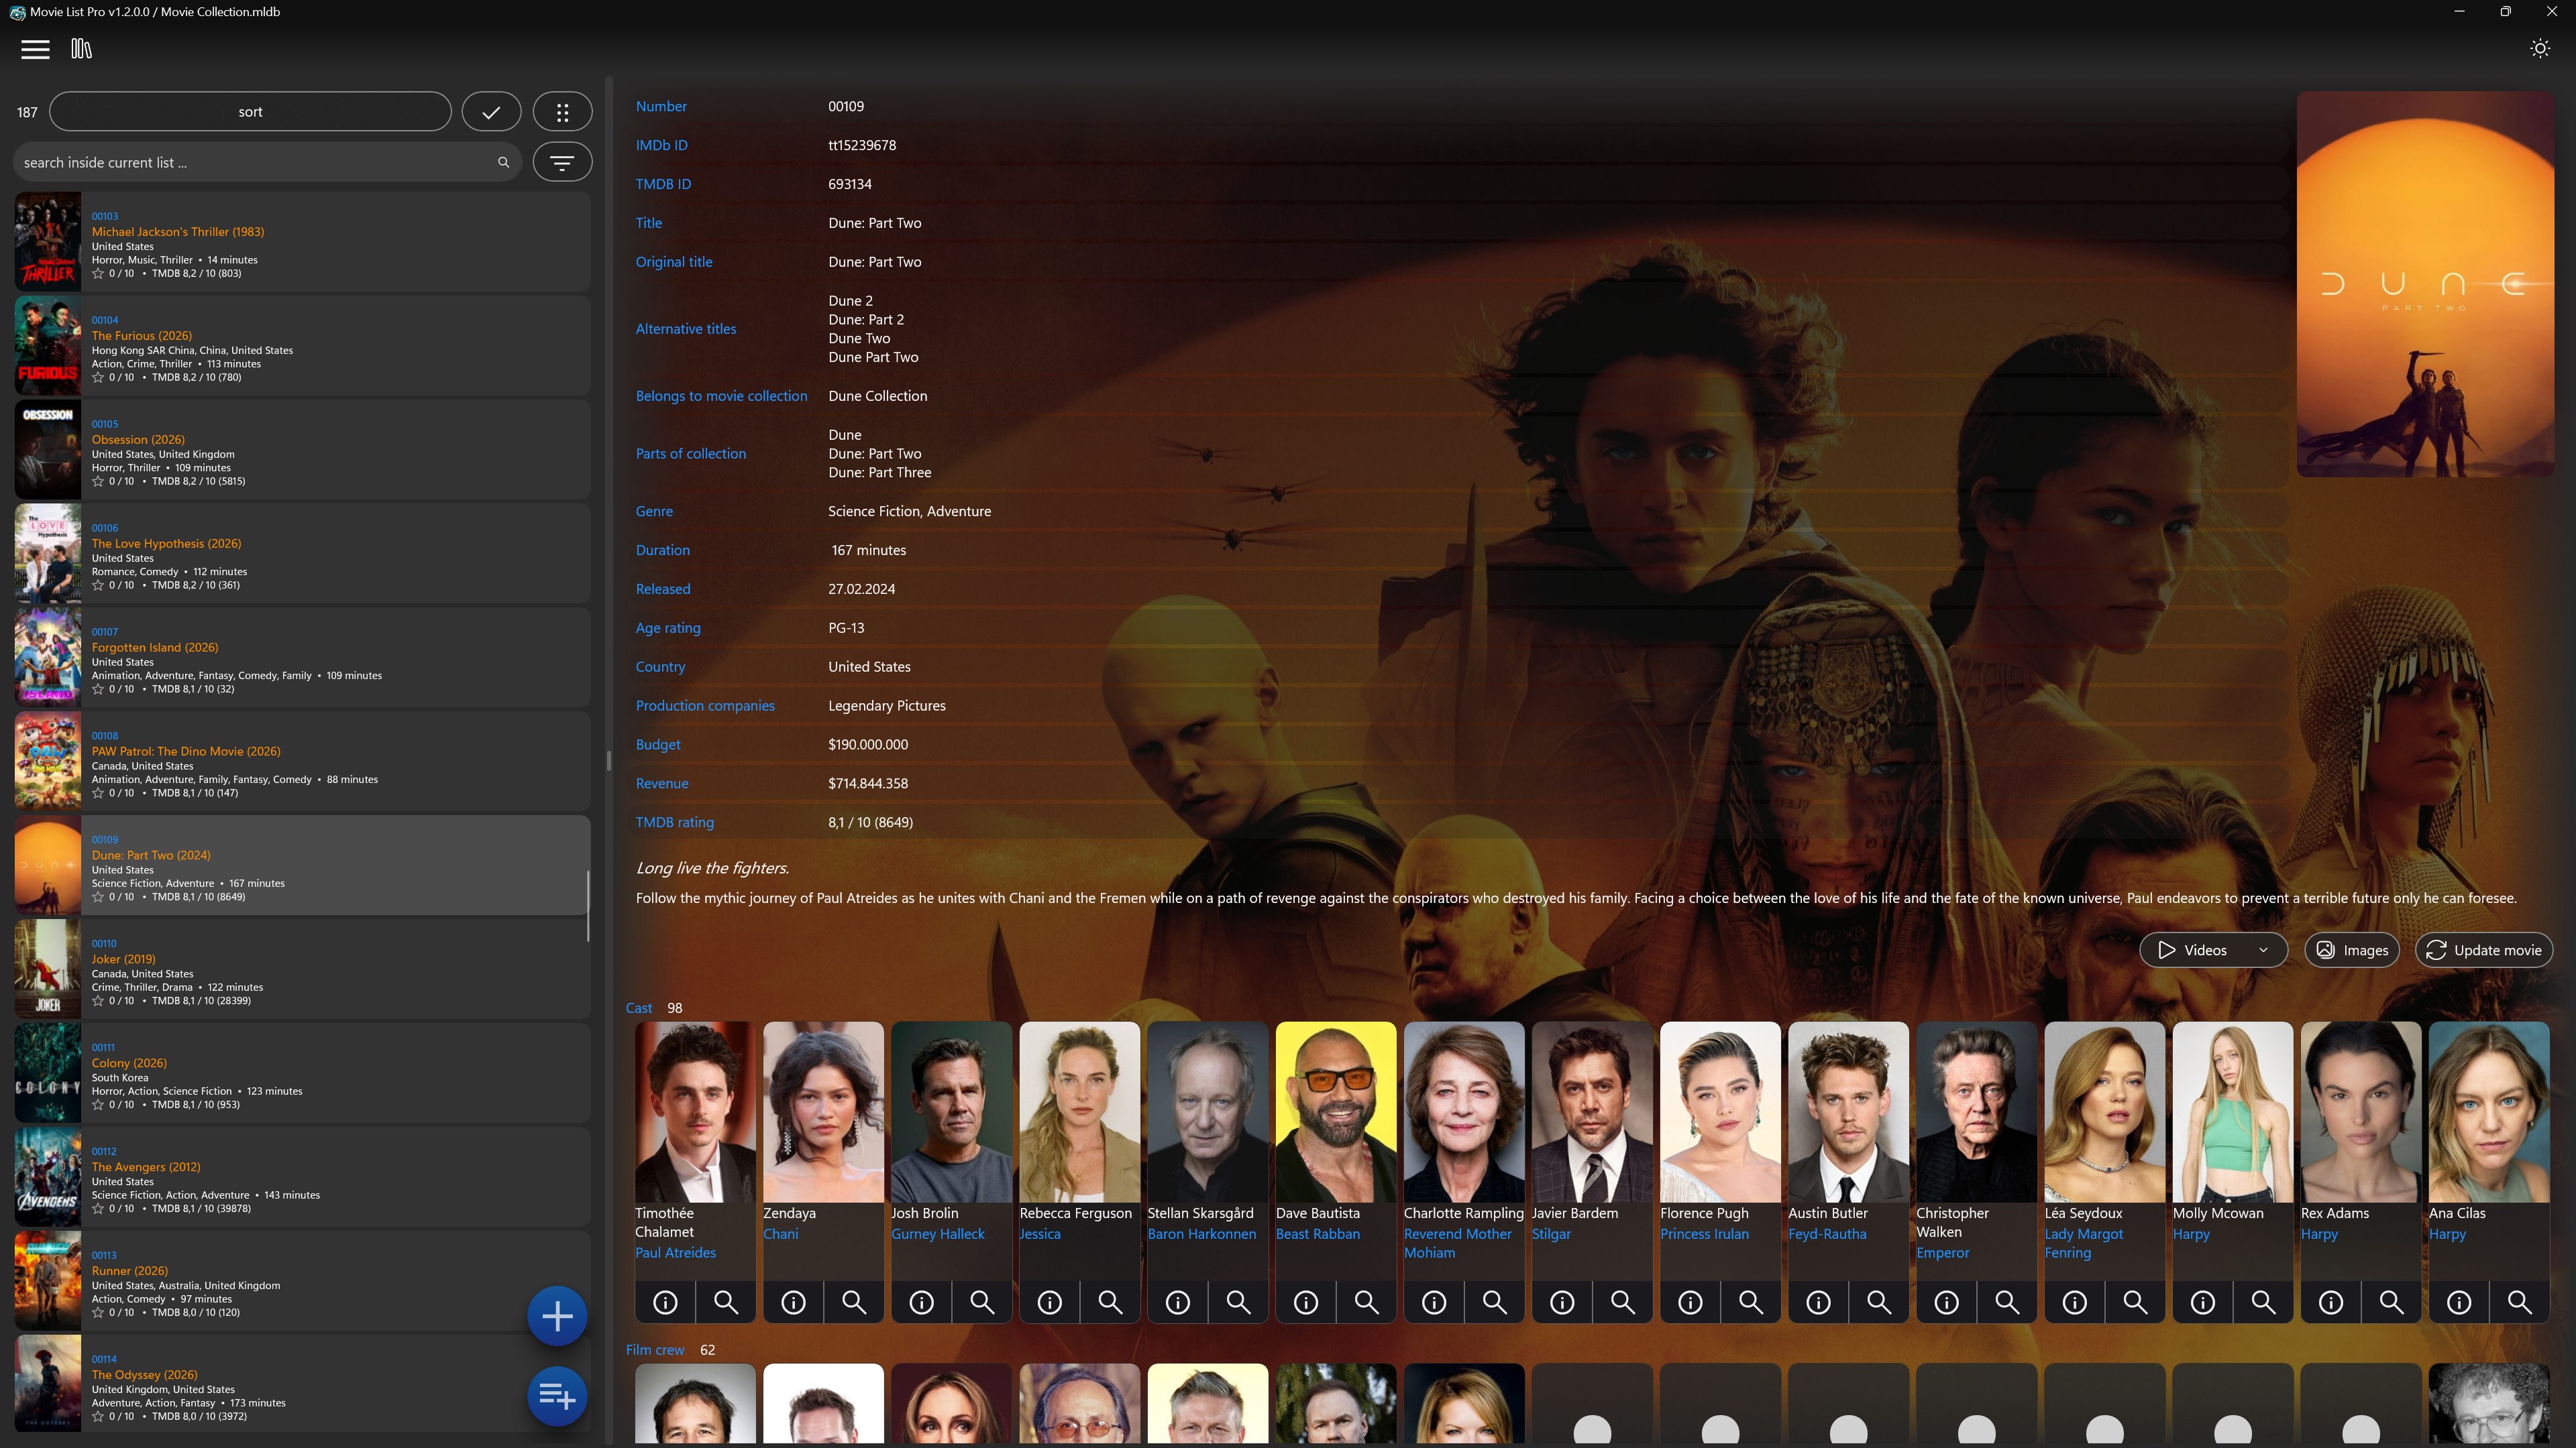This screenshot has height=1448, width=2576.
Task: Click the Dune Collection value
Action: pyautogui.click(x=877, y=396)
